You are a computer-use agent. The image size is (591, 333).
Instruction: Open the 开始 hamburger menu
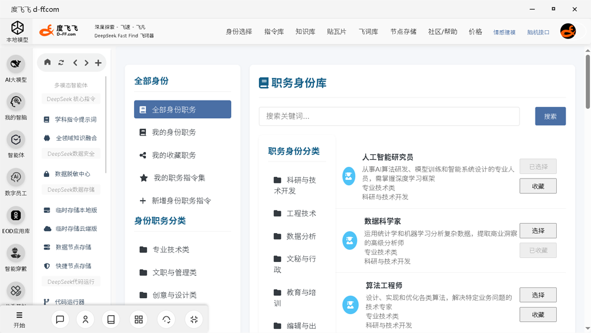(19, 319)
